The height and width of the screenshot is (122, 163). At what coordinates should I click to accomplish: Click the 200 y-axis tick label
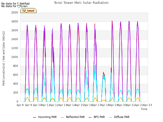(x=16, y=93)
